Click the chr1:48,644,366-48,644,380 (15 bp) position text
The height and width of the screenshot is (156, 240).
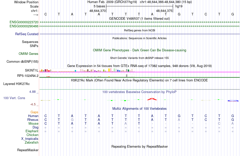coord(166,2)
